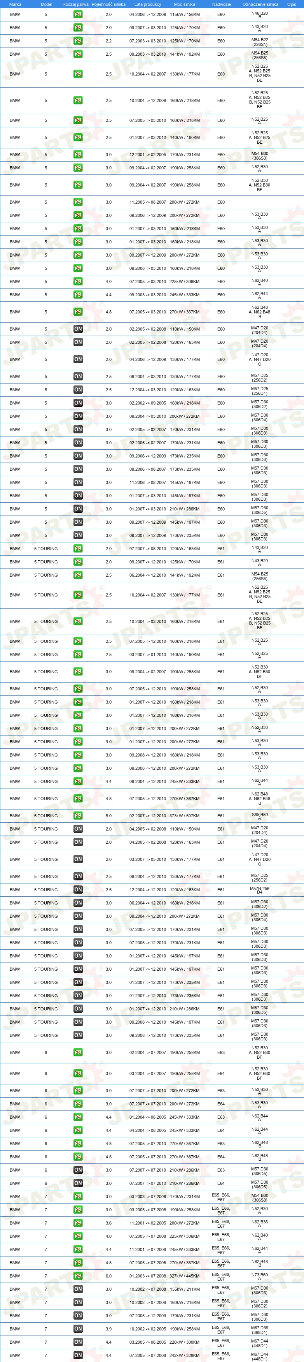
Task: Click the S85 B50 engine code cell
Action: coord(259,816)
